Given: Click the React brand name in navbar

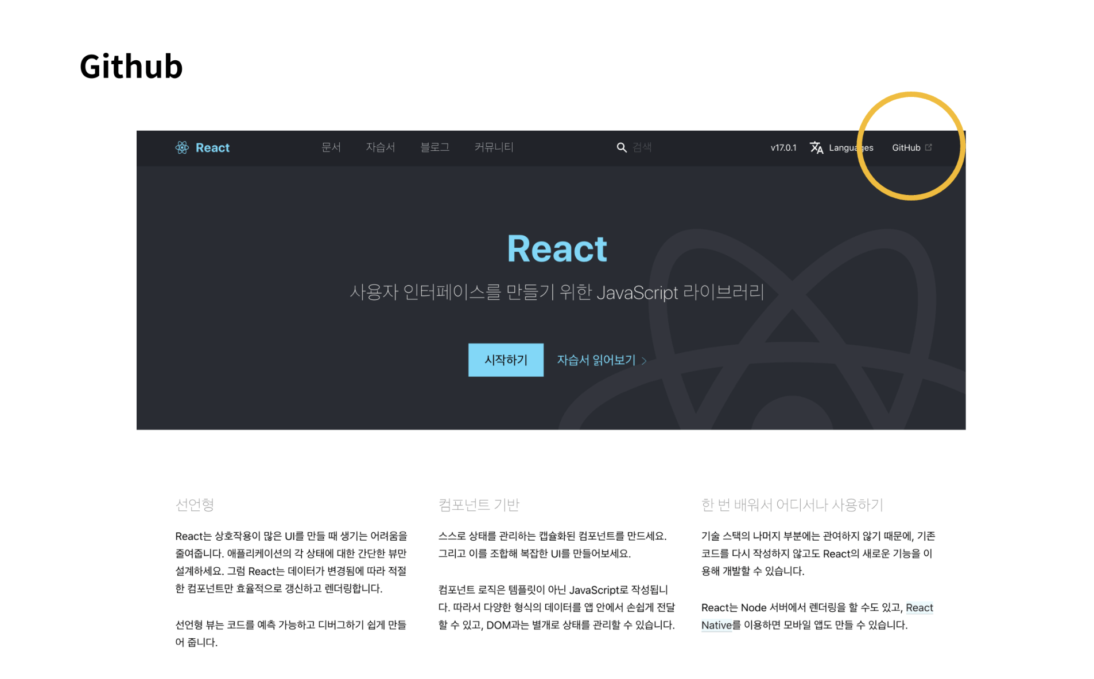Looking at the screenshot, I should coord(212,147).
